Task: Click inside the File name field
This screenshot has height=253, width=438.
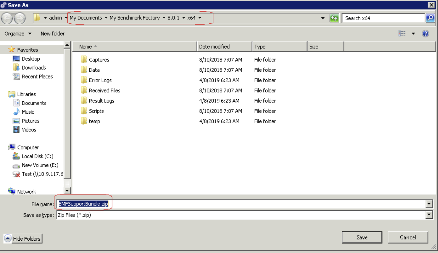Action: 169,204
